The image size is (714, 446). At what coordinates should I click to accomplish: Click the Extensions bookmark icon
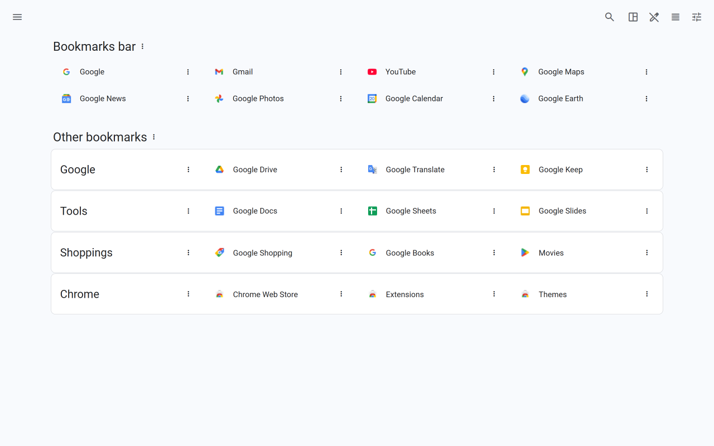(373, 294)
